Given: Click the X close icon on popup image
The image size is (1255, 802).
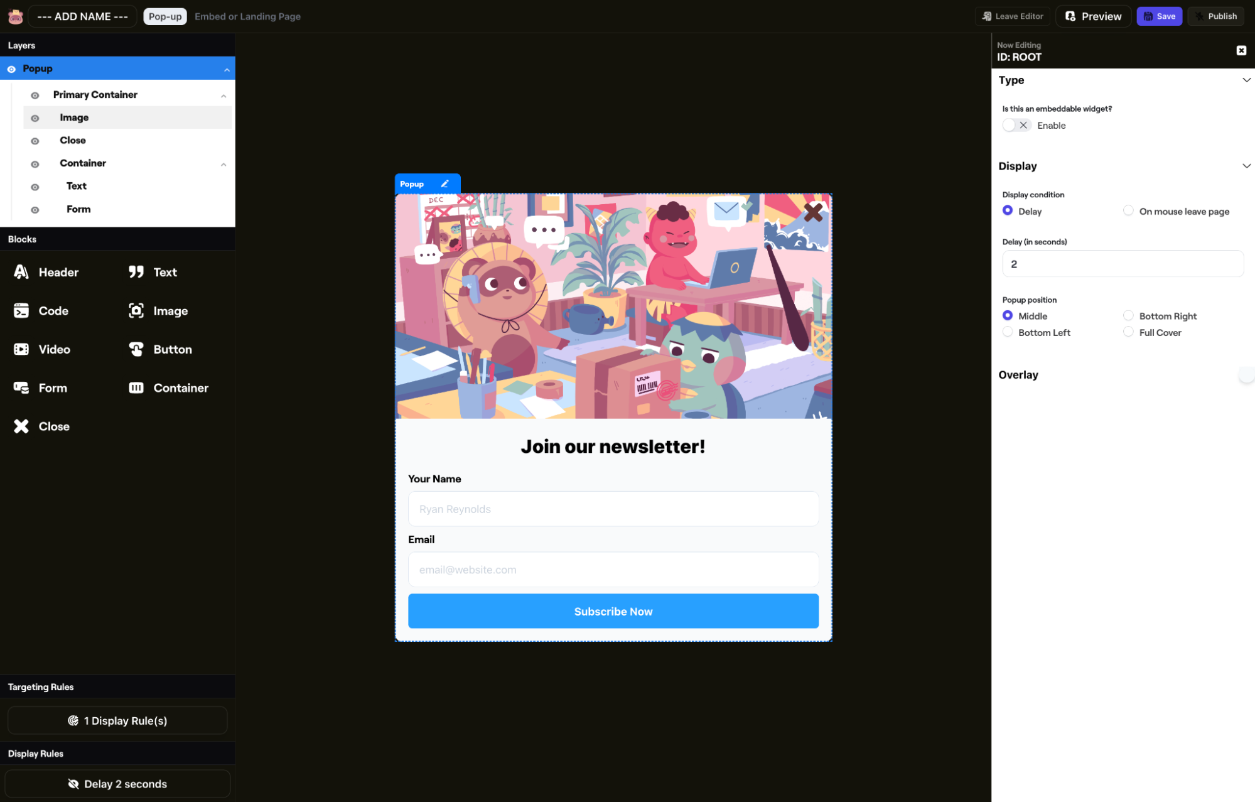Looking at the screenshot, I should coord(813,212).
